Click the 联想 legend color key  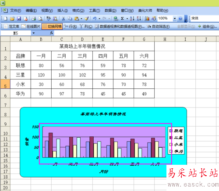[171, 131]
